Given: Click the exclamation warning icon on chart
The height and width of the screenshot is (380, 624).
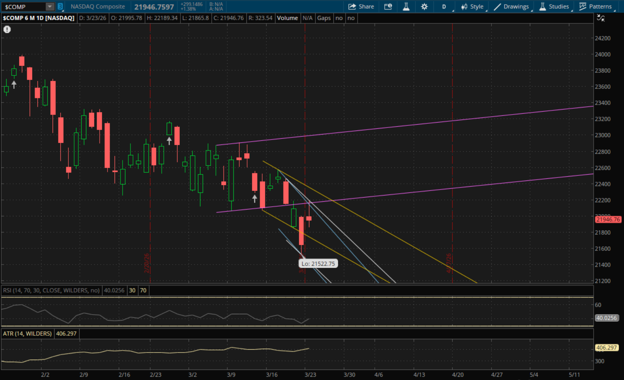Looking at the screenshot, I should click(x=7, y=30).
